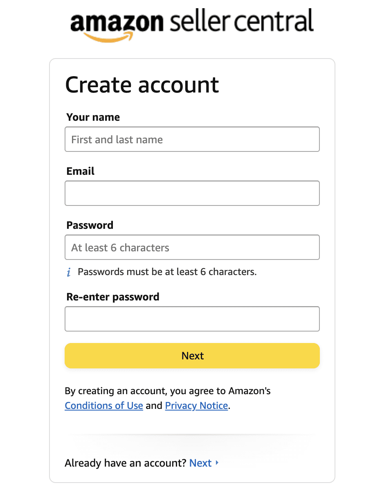Click the 'Password' field label
Screen dimensions: 382x501
coord(90,225)
